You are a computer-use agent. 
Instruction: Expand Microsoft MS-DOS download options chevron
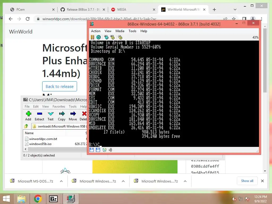[61, 181]
